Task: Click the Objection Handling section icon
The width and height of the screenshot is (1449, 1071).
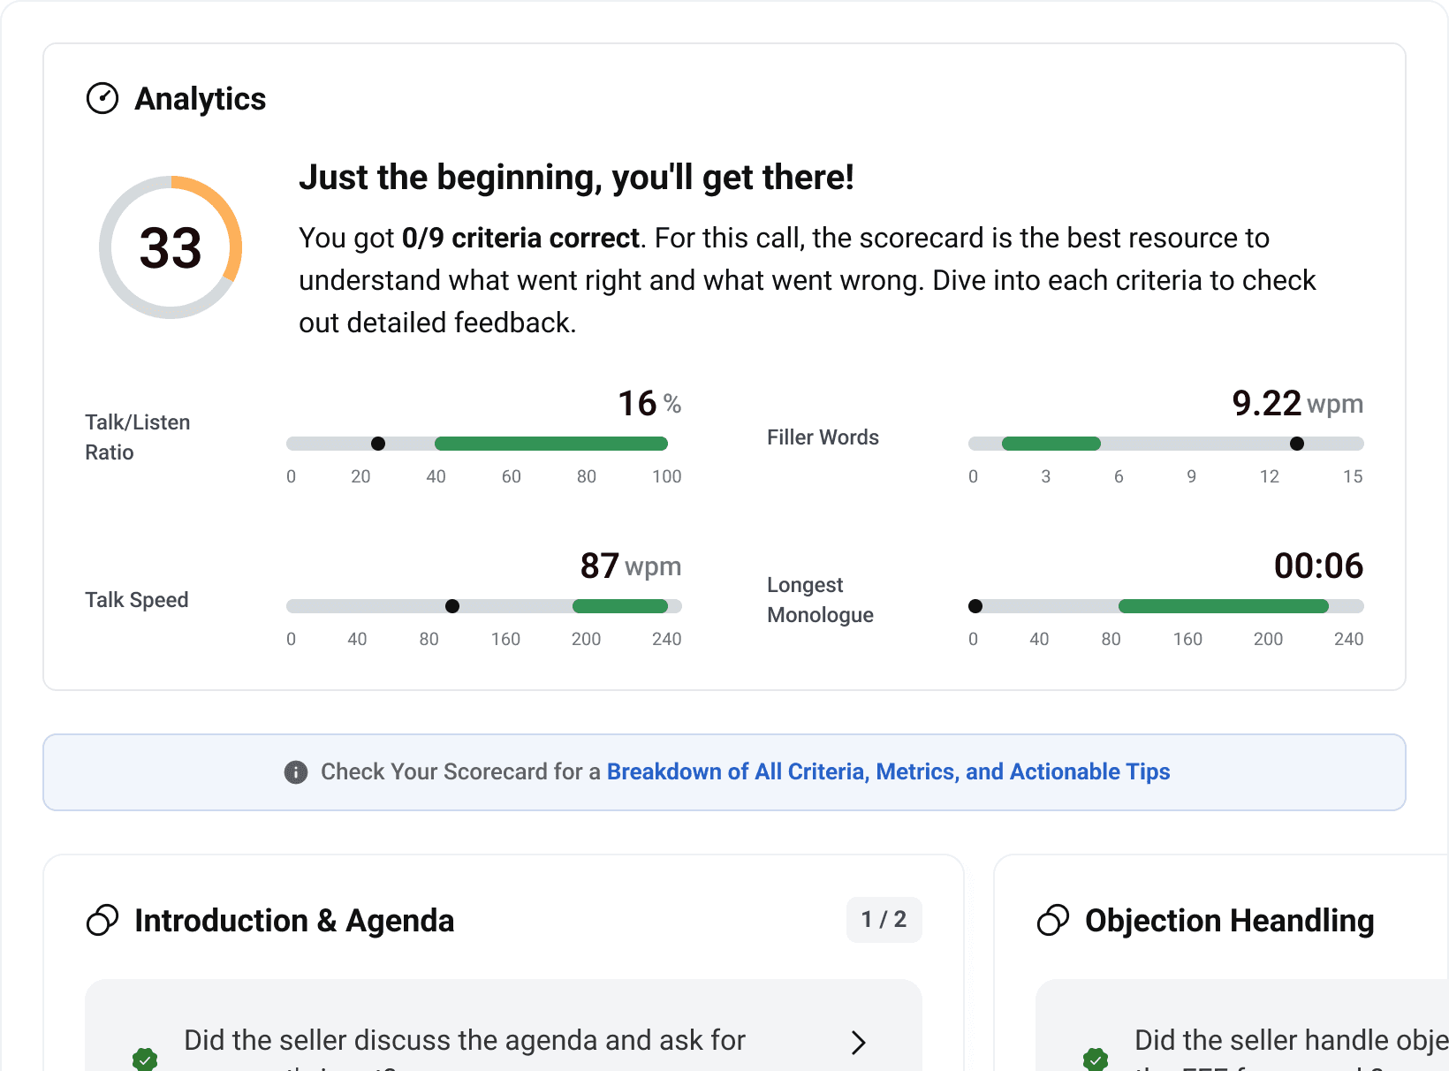Action: [1053, 920]
